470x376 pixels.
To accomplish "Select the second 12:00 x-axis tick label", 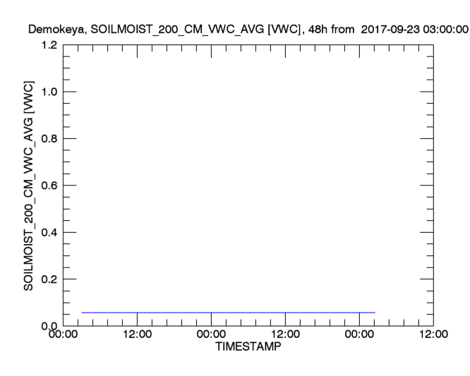I will pyautogui.click(x=285, y=335).
